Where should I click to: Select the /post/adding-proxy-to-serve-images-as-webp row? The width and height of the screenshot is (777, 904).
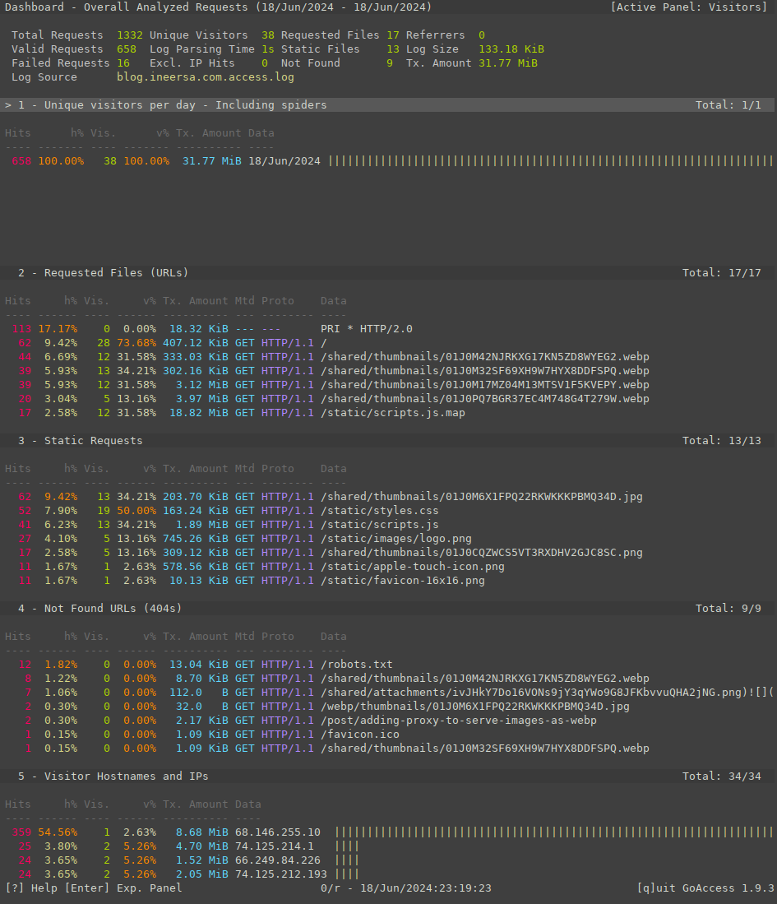(387, 720)
